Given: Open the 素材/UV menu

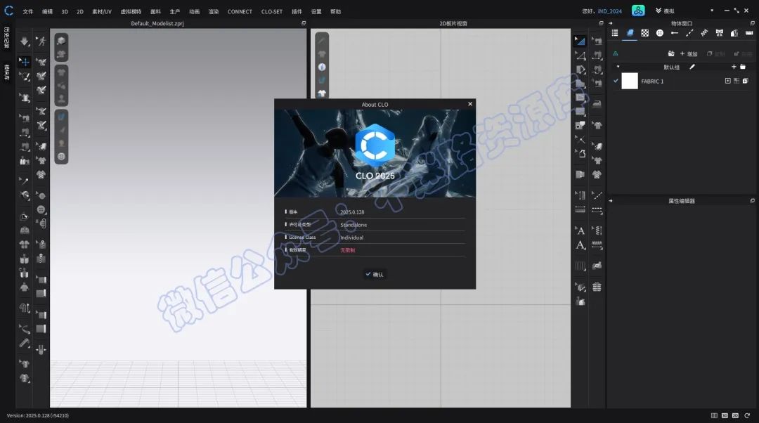Looking at the screenshot, I should pos(102,12).
